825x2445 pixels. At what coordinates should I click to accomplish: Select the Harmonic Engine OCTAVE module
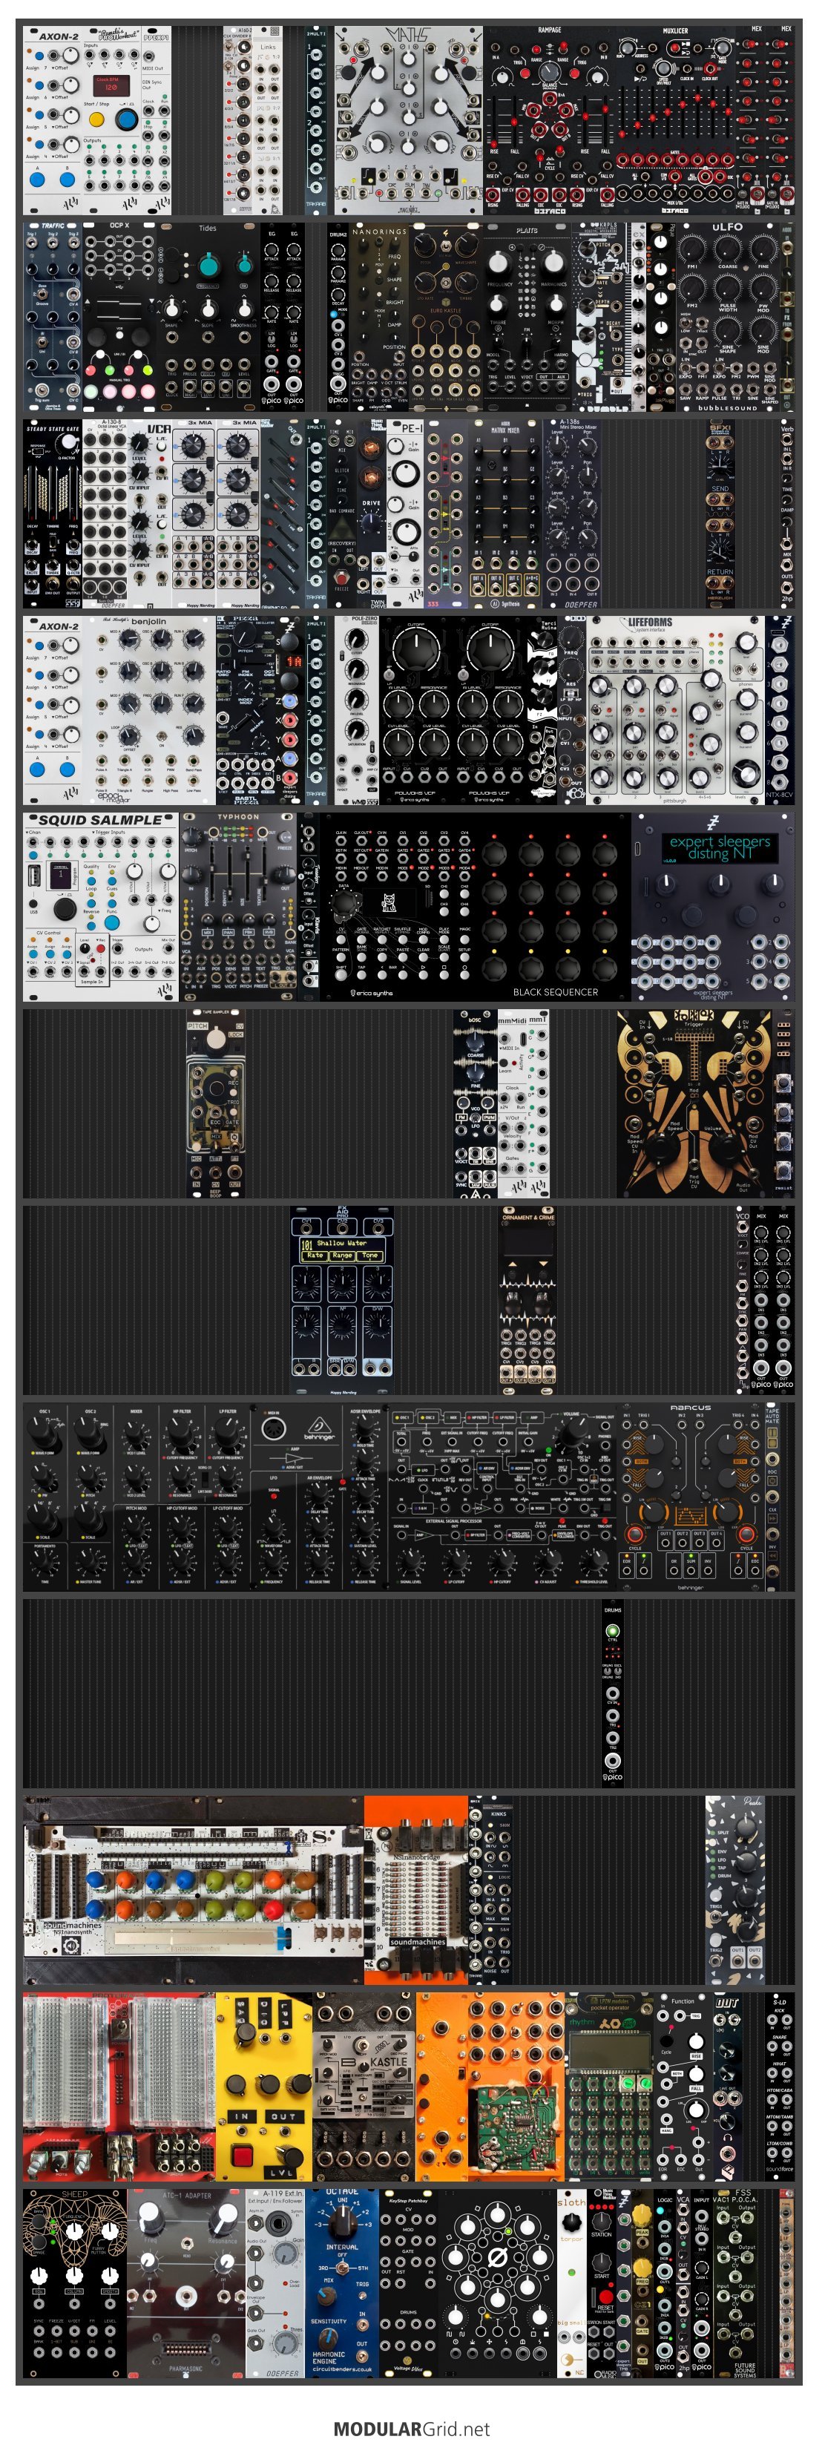pyautogui.click(x=342, y=2282)
